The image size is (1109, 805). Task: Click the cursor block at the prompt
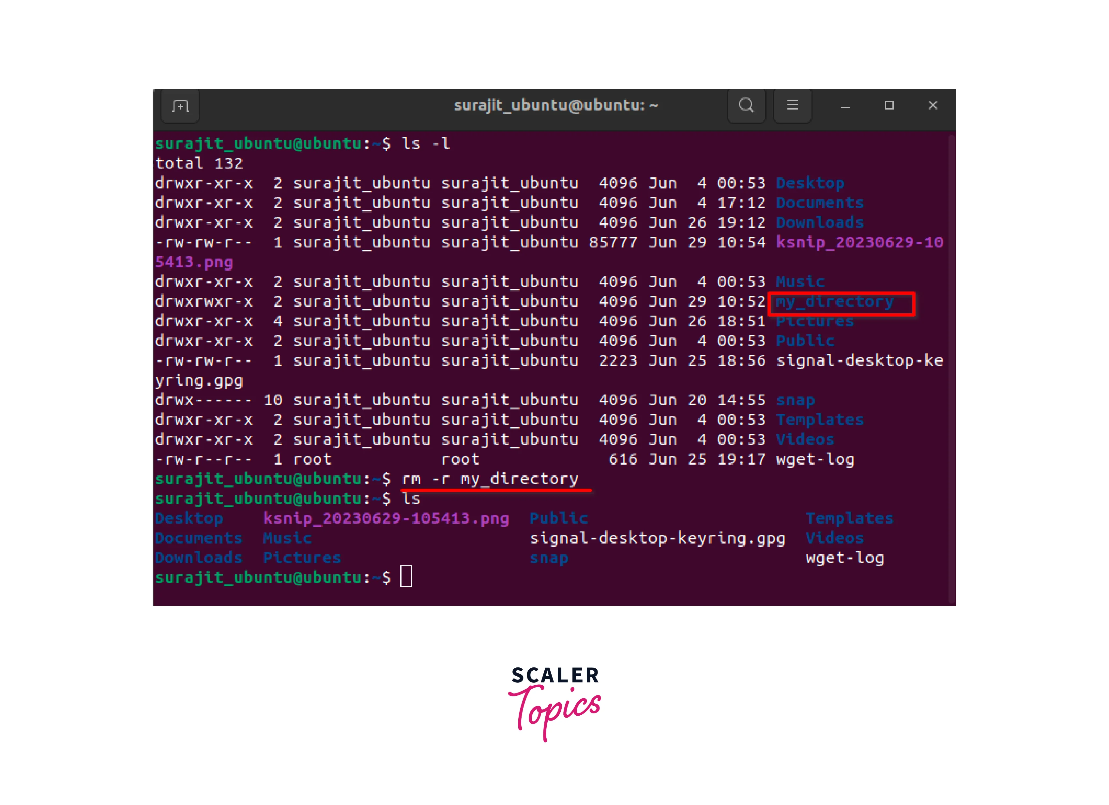[x=406, y=576]
